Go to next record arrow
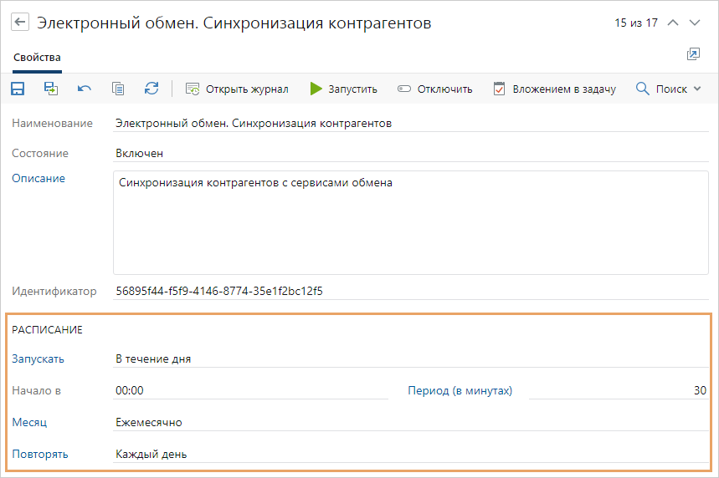This screenshot has width=719, height=478. click(695, 23)
